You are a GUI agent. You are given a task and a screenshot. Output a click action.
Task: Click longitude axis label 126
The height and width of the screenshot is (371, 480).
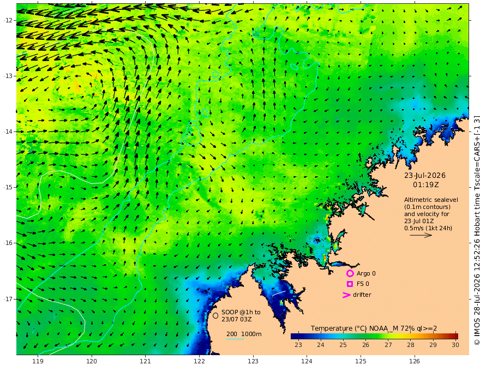415,361
